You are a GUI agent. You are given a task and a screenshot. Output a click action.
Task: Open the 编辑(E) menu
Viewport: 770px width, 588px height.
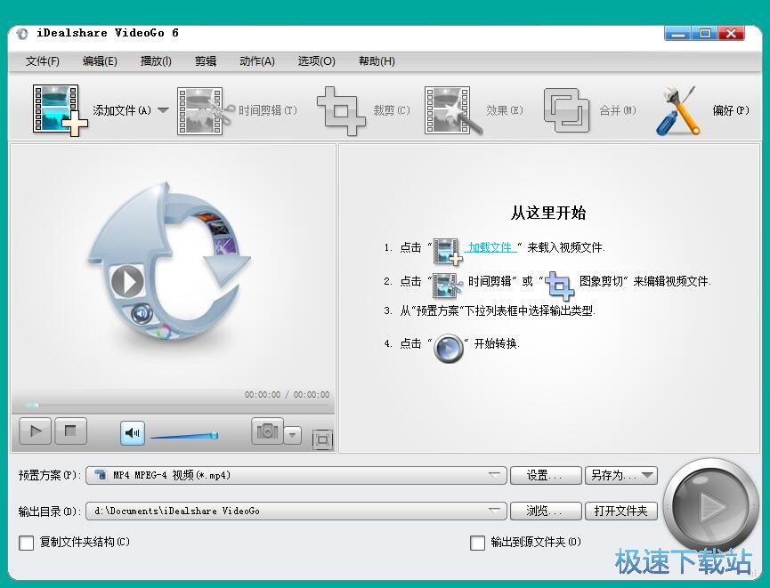pyautogui.click(x=100, y=61)
